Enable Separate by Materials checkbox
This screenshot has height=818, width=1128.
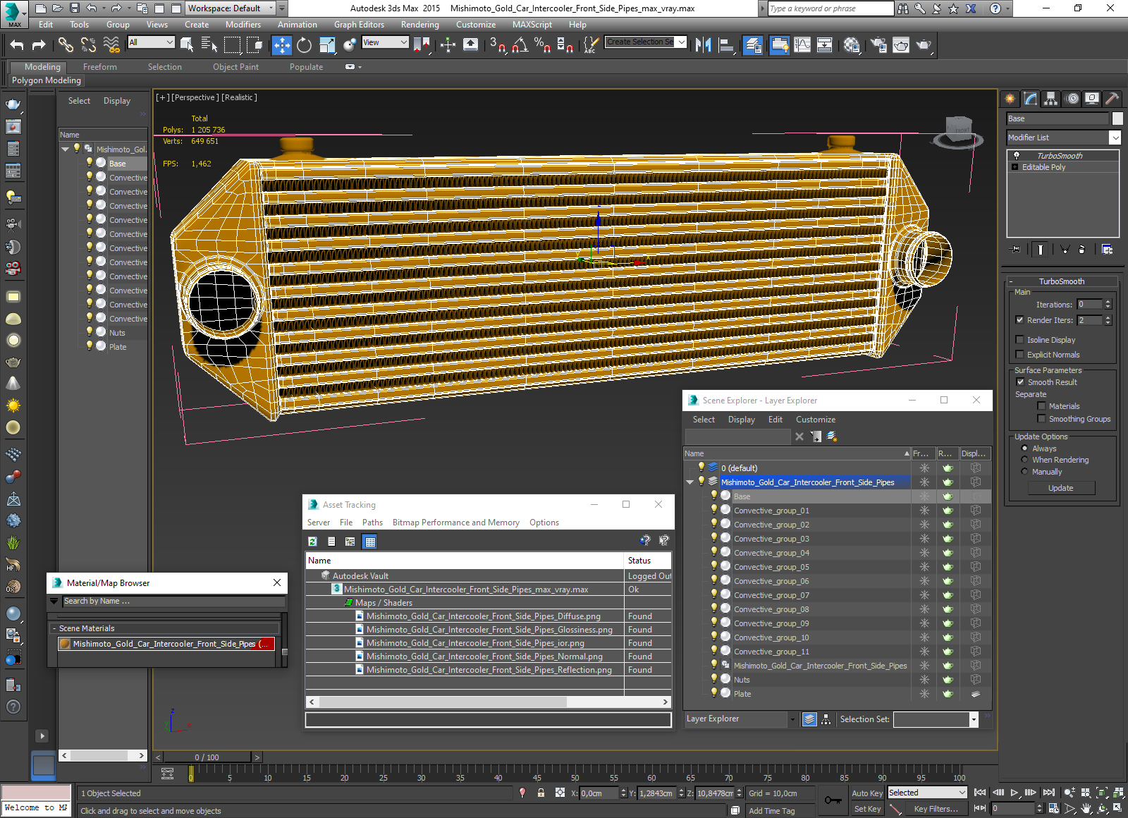tap(1041, 406)
